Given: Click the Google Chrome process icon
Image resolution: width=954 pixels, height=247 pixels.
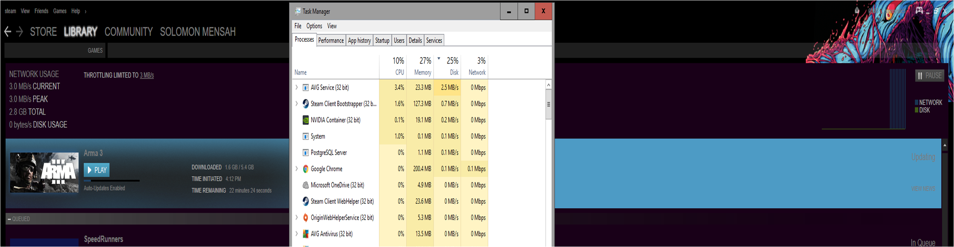Looking at the screenshot, I should click(305, 169).
